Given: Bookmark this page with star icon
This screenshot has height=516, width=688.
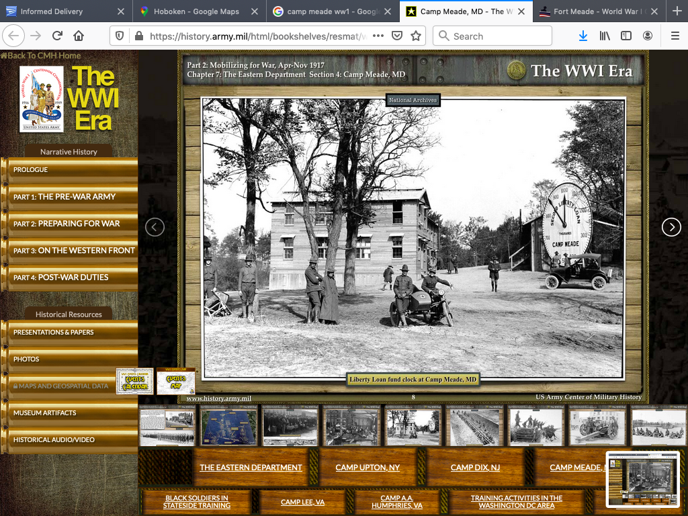Looking at the screenshot, I should point(416,36).
